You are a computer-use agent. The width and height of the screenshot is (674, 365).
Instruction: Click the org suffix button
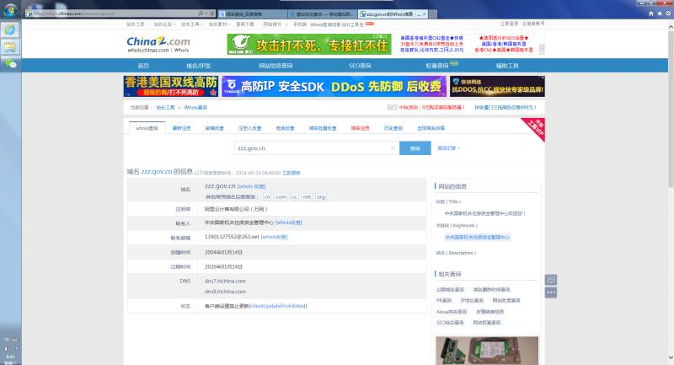click(x=321, y=196)
